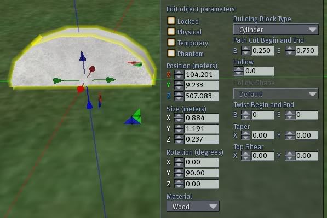Image resolution: width=327 pixels, height=218 pixels.
Task: Toggle the Physical checkbox
Action: 171,32
